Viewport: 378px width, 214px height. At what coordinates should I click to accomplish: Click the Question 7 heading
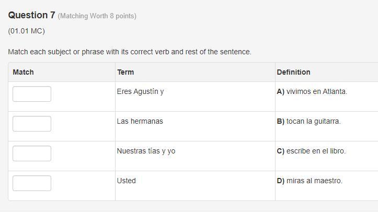[x=31, y=15]
